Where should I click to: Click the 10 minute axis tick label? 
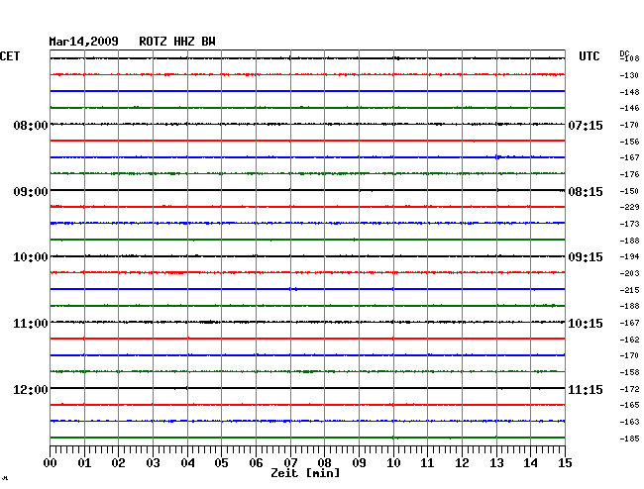(x=393, y=463)
